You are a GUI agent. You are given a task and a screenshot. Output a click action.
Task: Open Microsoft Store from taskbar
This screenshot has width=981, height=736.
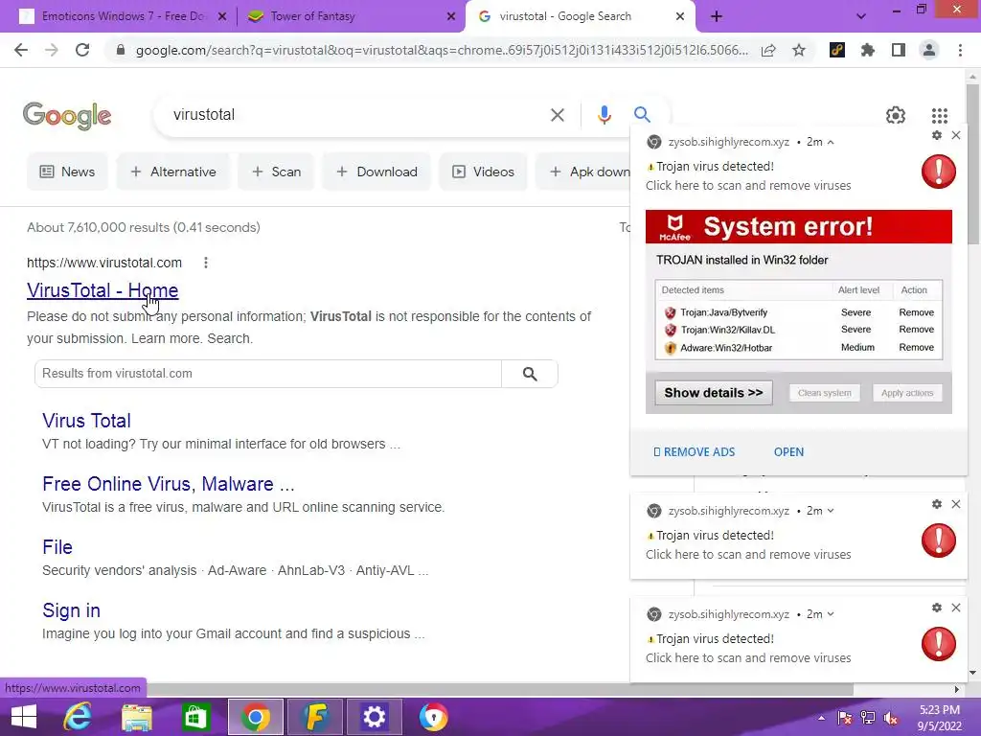[195, 717]
